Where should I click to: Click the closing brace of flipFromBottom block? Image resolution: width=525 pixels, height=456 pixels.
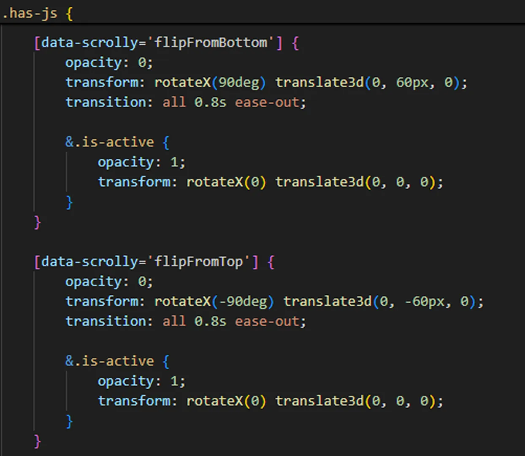38,222
